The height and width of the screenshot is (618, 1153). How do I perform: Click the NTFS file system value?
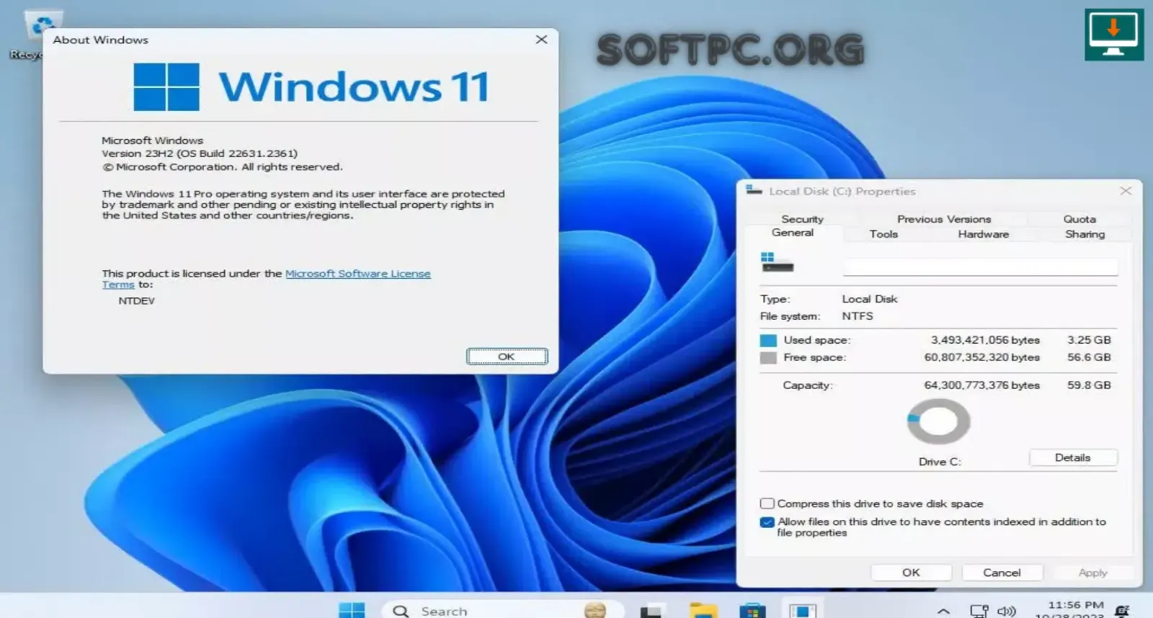coord(858,316)
